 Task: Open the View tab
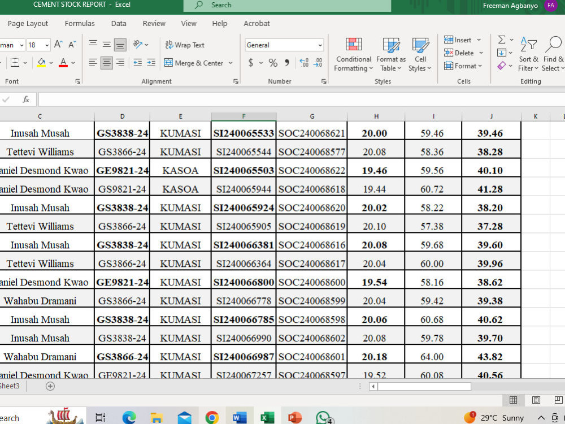[189, 23]
